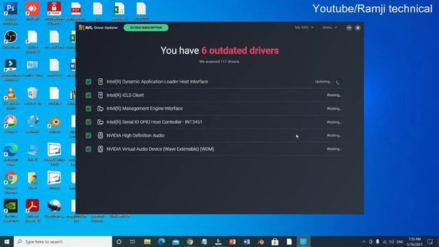Screen dimensions: 439x247
Task: Select Intel(R) Management Engine Interface text
Action: [145, 108]
